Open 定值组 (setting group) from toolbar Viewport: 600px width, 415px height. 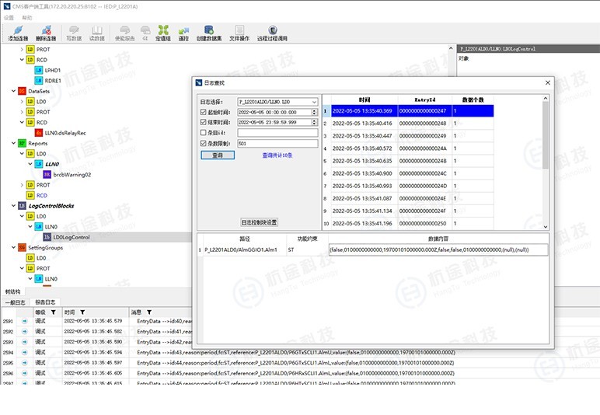tap(163, 33)
